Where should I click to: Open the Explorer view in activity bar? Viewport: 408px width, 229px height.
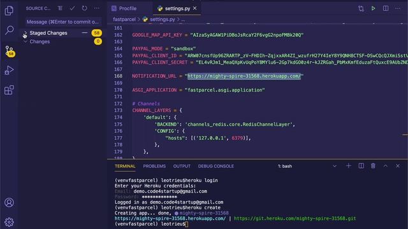point(9,11)
